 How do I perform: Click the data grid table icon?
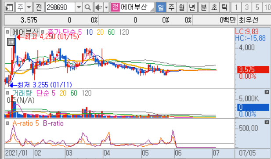pos(11,42)
